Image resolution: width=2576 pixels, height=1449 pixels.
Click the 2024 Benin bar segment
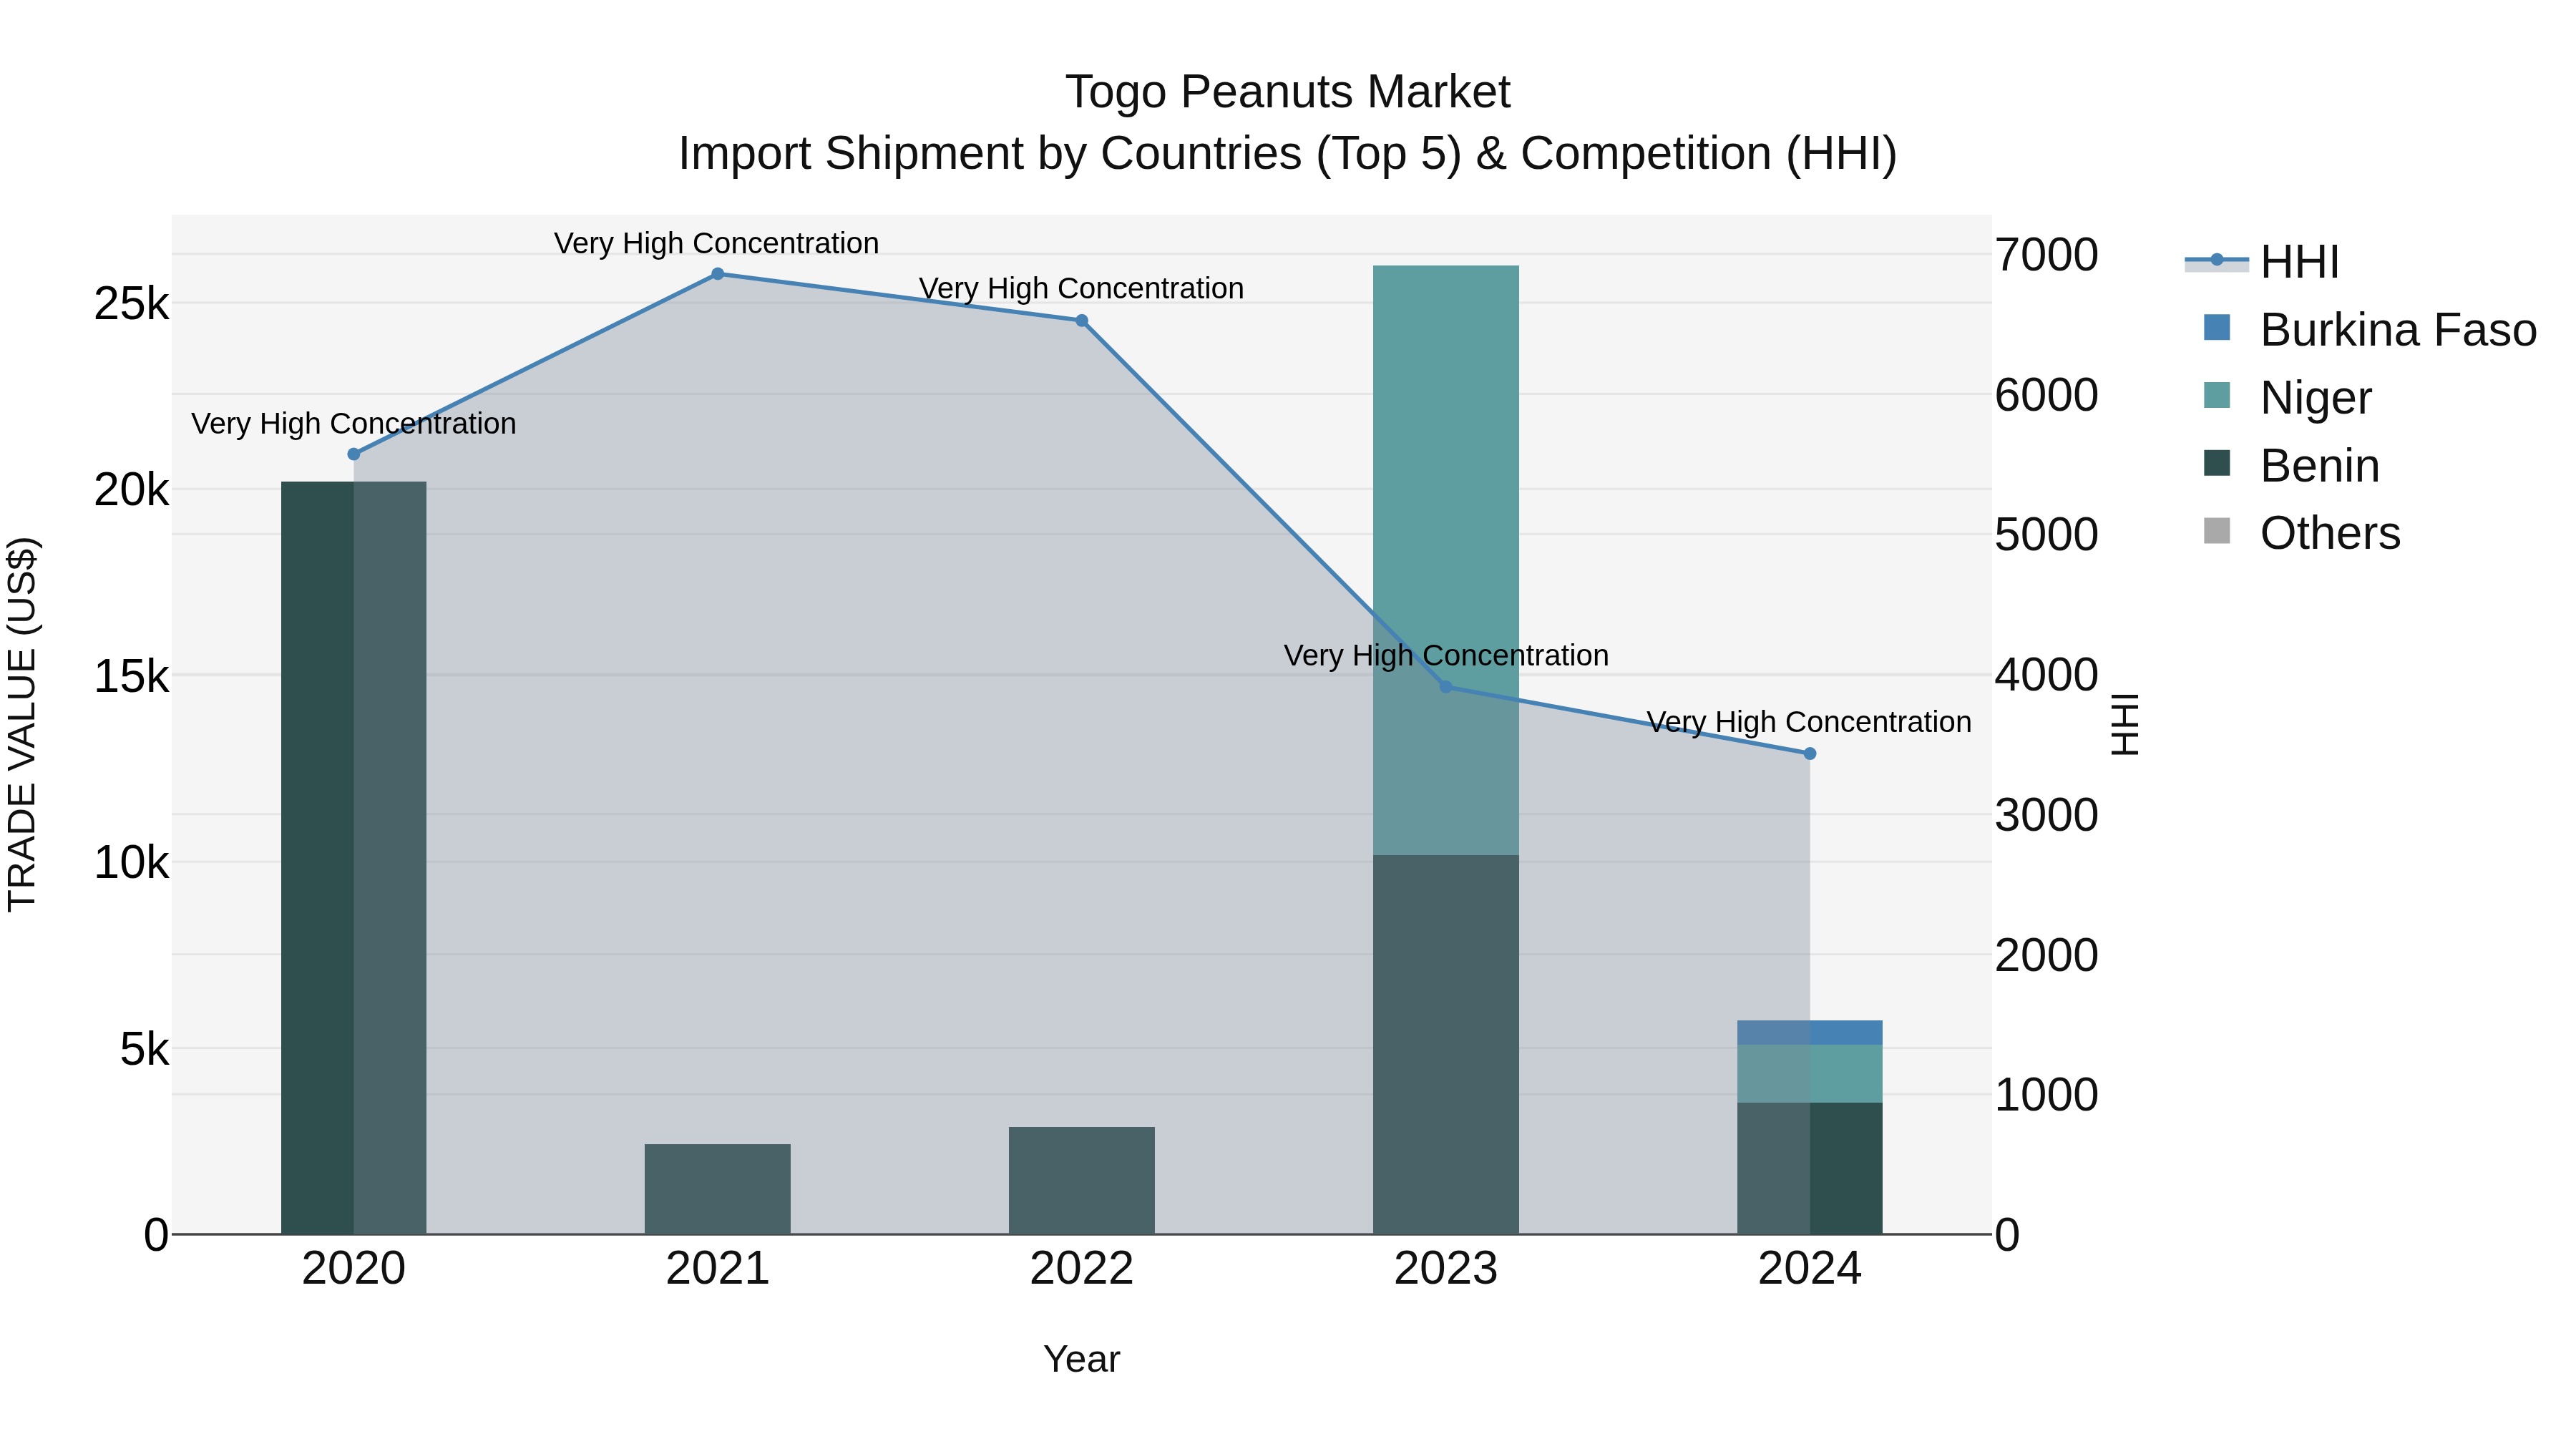click(x=1809, y=1169)
